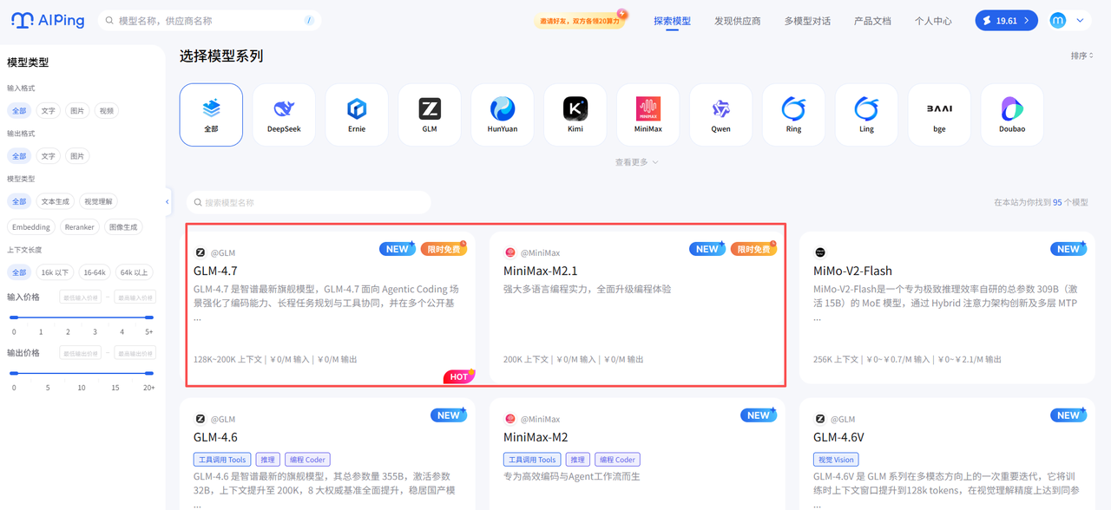Filter by 视觉理解 model type

pos(98,201)
